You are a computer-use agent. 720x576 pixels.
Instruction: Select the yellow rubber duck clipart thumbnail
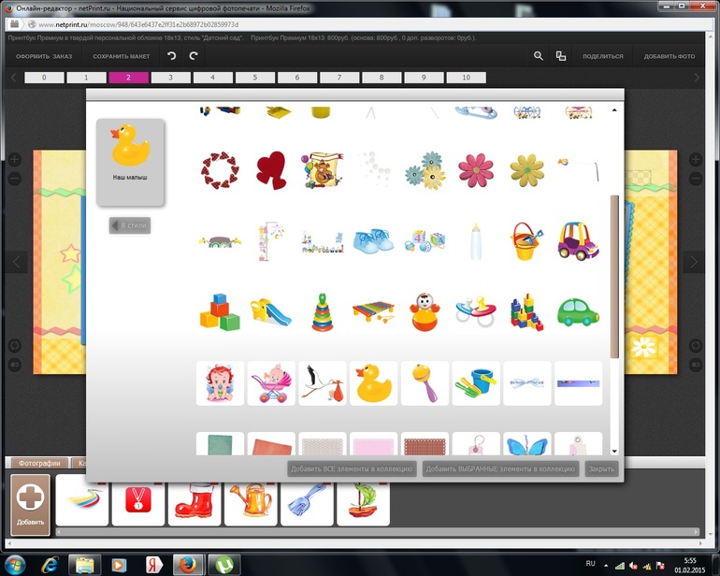(374, 383)
